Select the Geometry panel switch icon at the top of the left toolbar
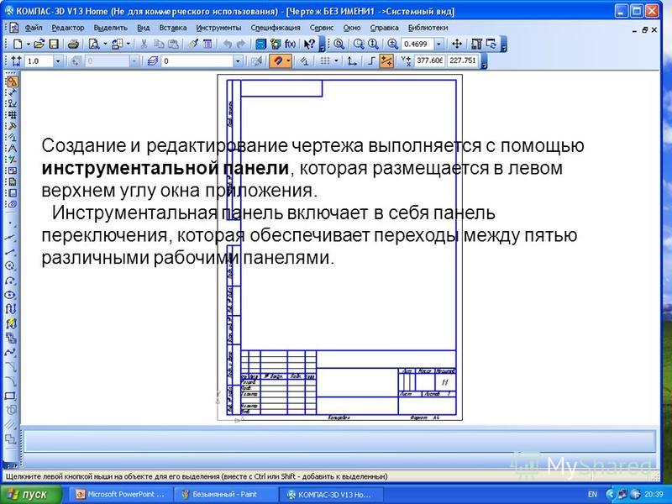672x504 pixels. [x=12, y=81]
